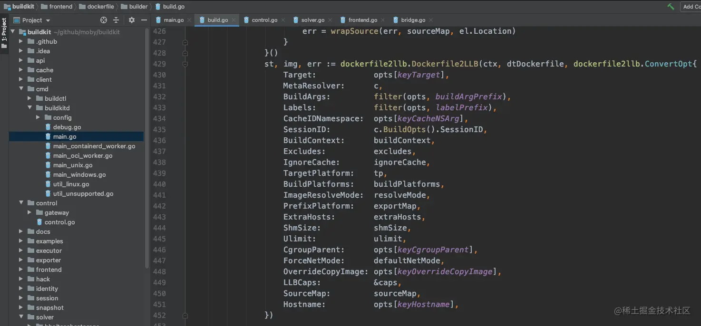Click the green Build Project hammer icon
Image resolution: width=701 pixels, height=326 pixels.
(671, 6)
